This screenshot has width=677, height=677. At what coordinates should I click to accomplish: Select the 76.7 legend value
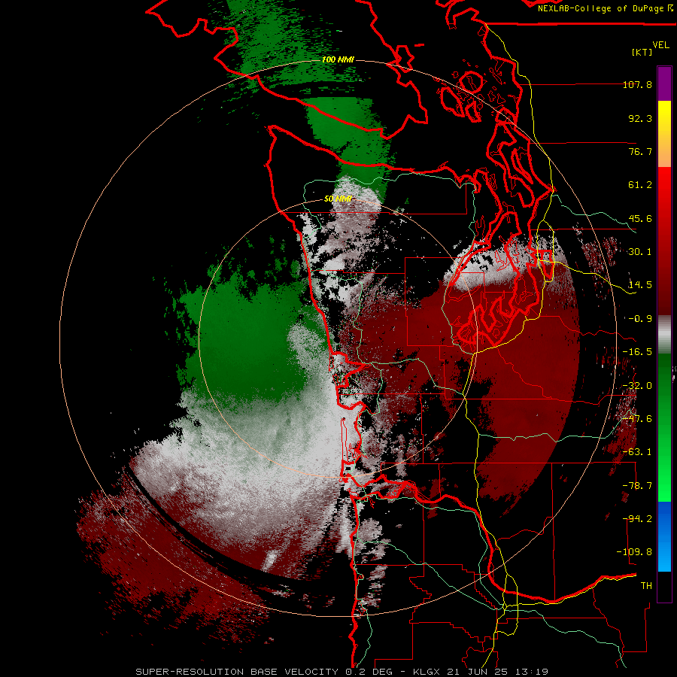pyautogui.click(x=640, y=151)
